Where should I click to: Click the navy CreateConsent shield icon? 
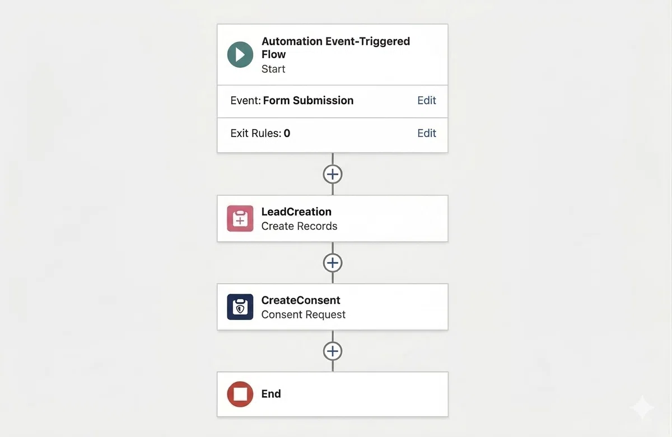(x=240, y=307)
